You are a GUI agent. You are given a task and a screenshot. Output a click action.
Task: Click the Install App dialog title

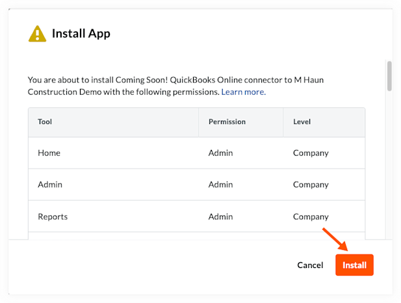tap(81, 34)
